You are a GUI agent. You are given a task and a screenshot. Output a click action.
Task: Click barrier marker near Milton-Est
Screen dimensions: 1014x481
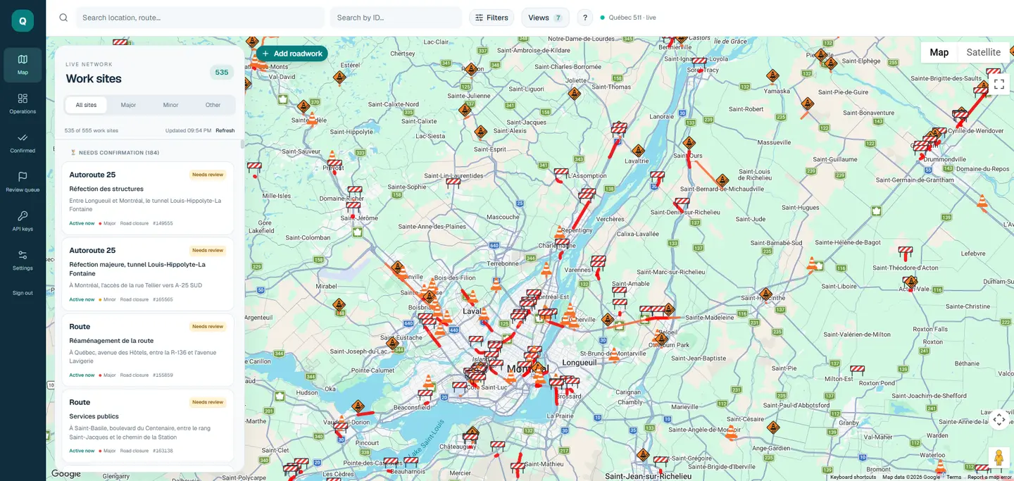[x=857, y=370]
